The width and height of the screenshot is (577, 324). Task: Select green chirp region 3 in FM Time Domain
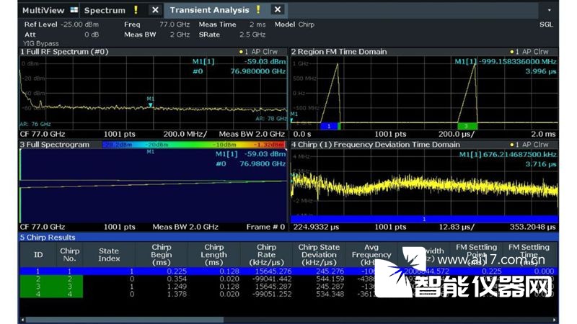(x=467, y=126)
